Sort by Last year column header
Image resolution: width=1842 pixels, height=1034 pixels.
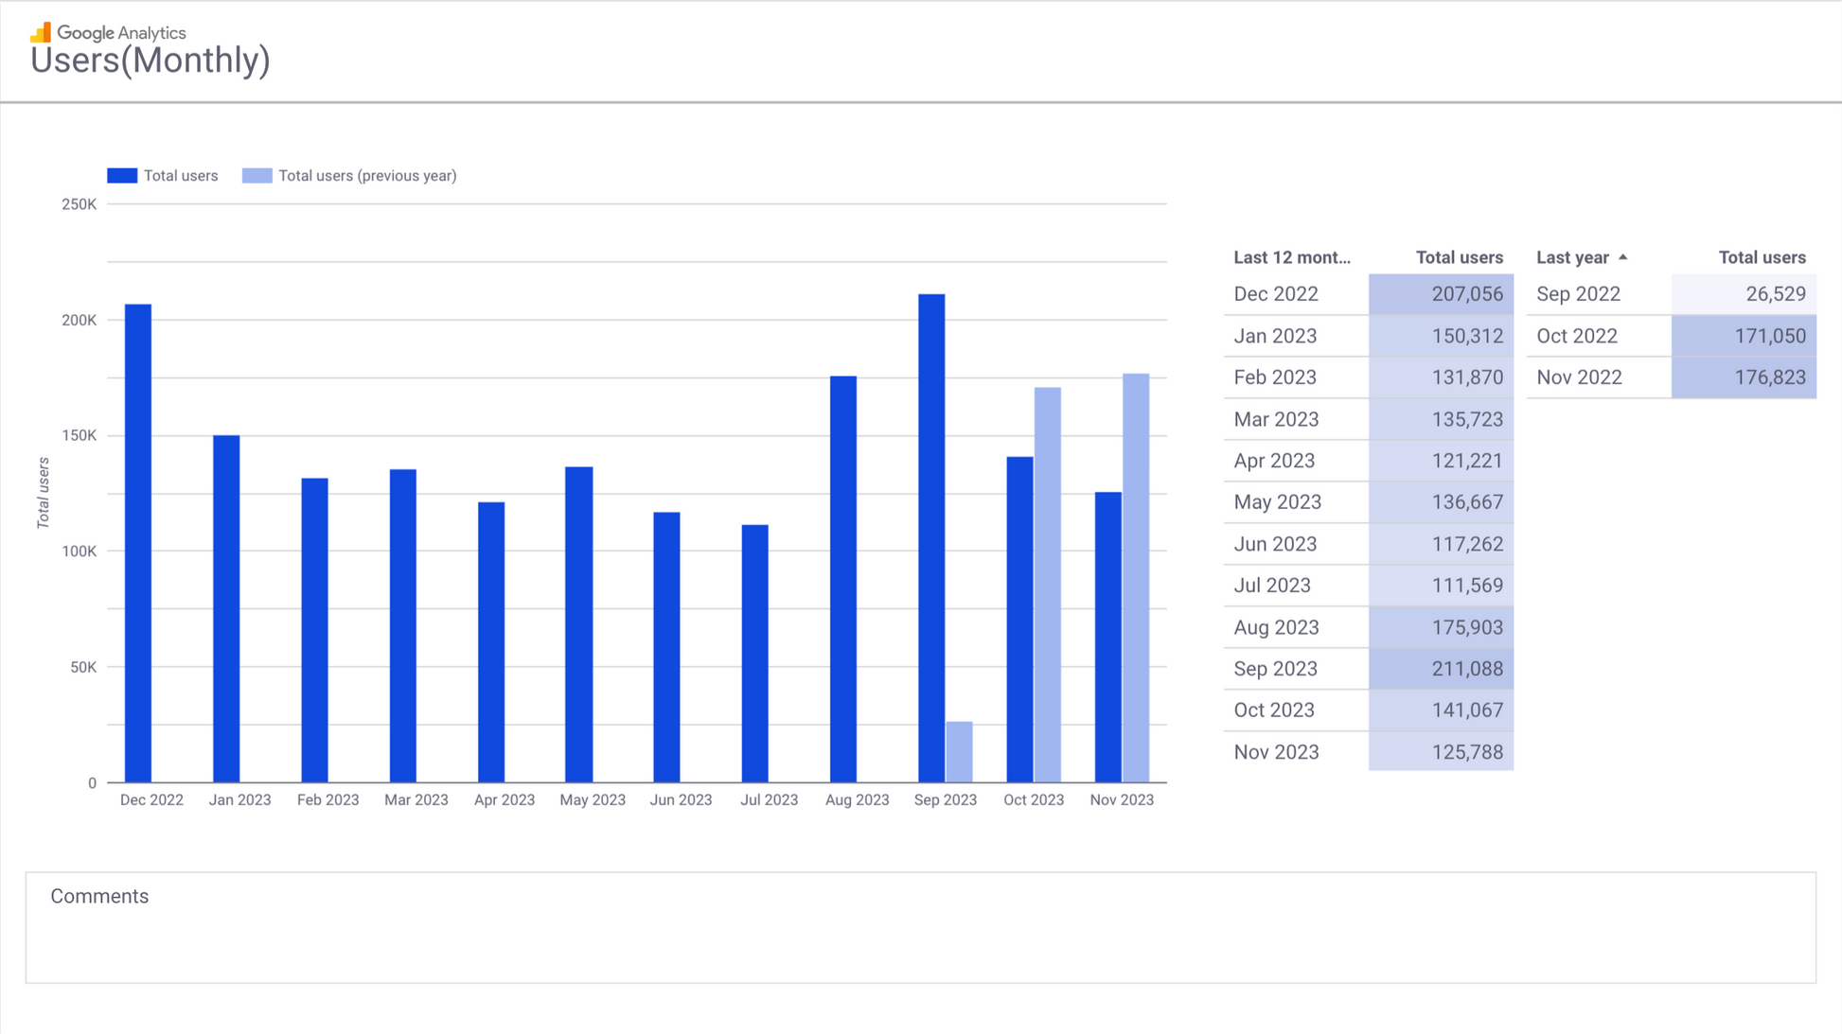tap(1571, 257)
